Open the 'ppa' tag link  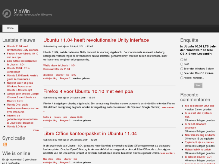65,117
